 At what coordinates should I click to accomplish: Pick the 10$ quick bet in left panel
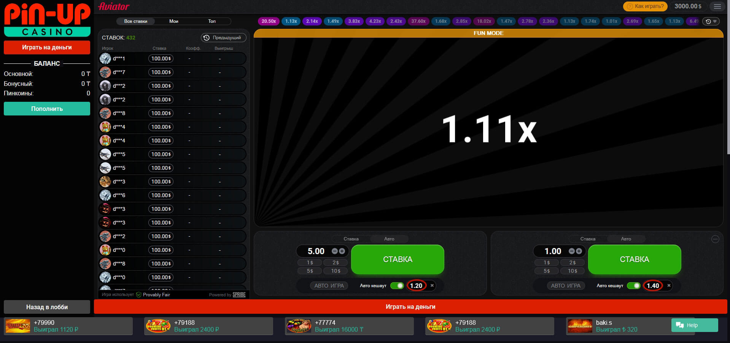[336, 271]
